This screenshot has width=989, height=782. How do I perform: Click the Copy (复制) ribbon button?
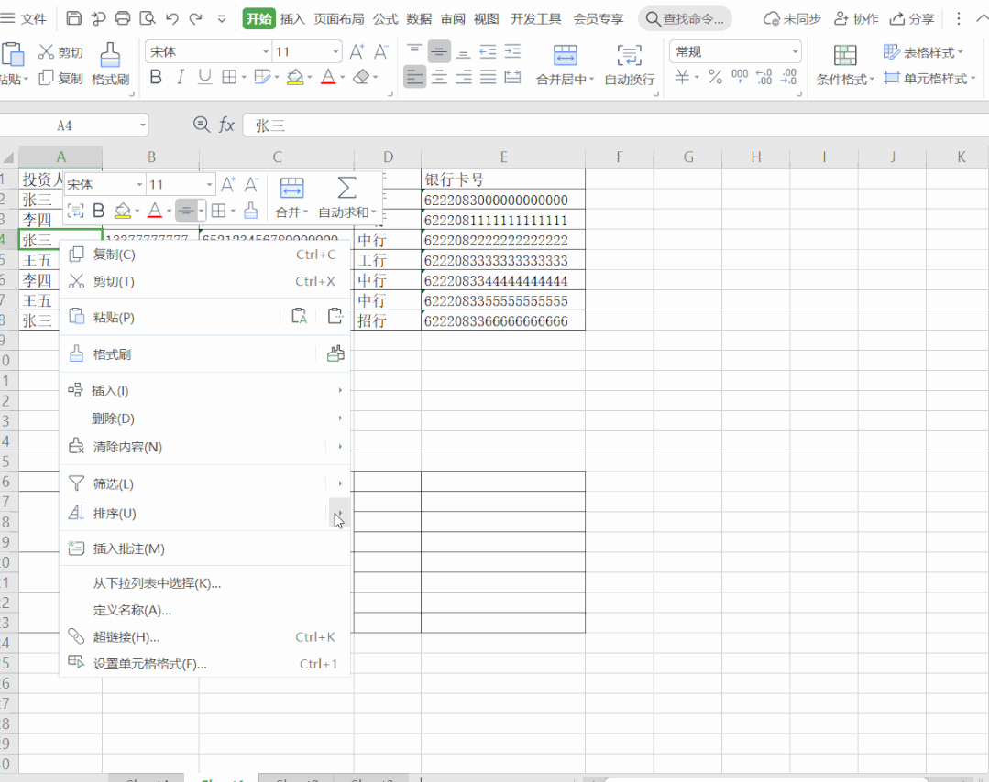pos(60,78)
